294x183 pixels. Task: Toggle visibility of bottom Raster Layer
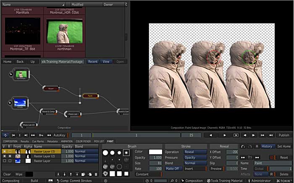click(4, 161)
